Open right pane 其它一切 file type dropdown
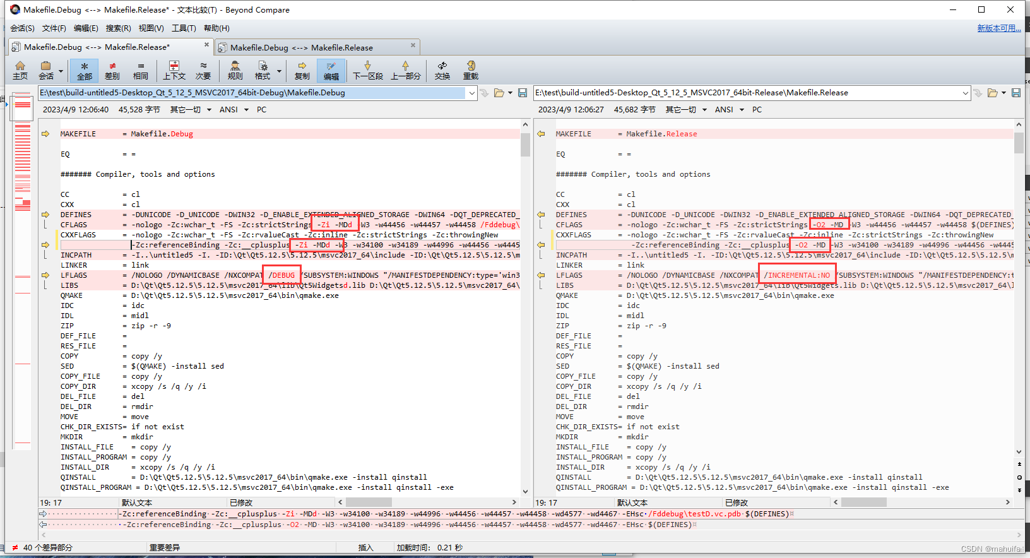 tap(685, 110)
